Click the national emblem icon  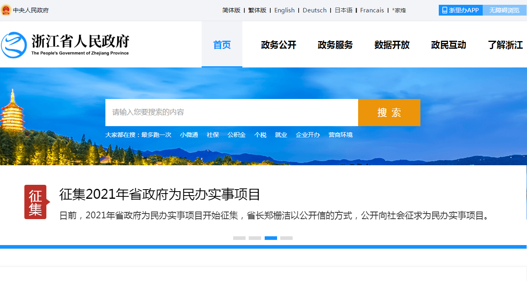(6, 10)
